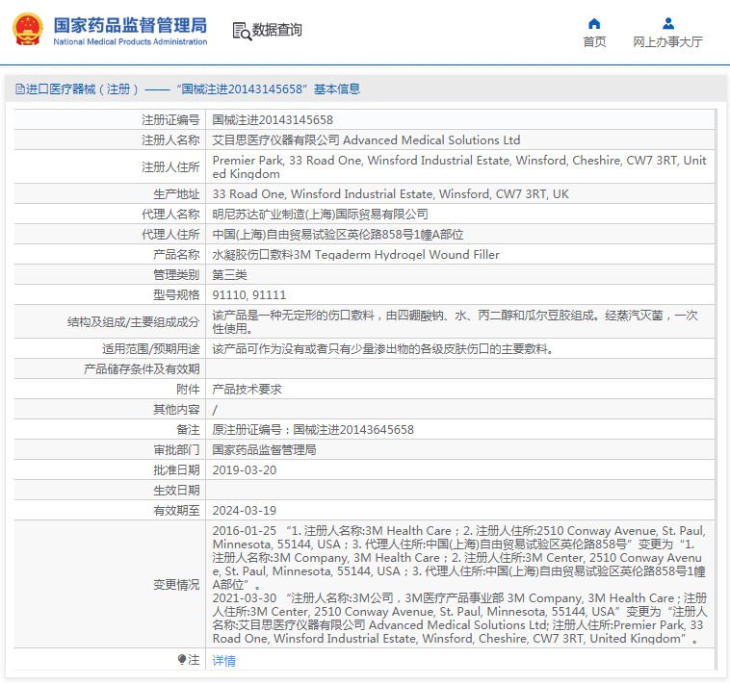Screen dimensions: 730x684
Task: Open the 首页 navigation item
Action: [594, 42]
